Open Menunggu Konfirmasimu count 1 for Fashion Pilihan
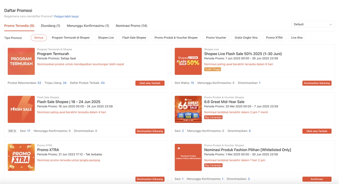This screenshot has width=339, height=184. [x=223, y=179]
